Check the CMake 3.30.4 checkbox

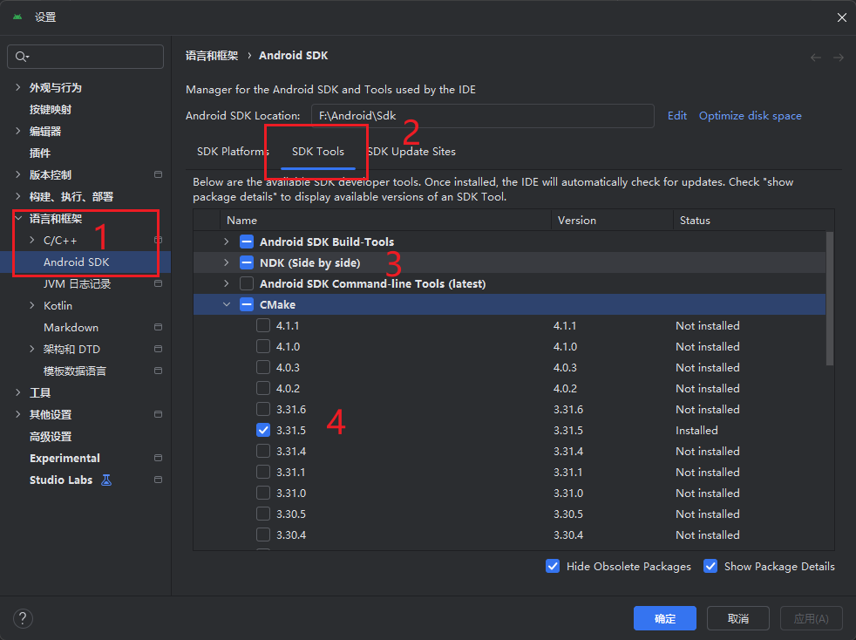(x=263, y=534)
